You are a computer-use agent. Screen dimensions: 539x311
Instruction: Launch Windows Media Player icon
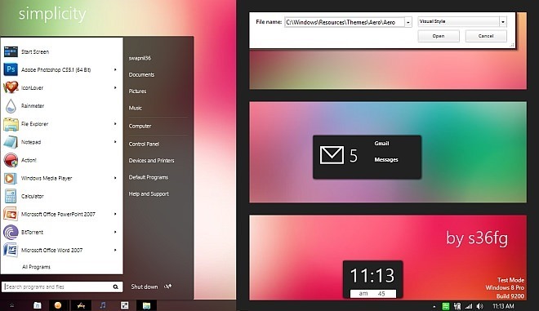pos(11,178)
